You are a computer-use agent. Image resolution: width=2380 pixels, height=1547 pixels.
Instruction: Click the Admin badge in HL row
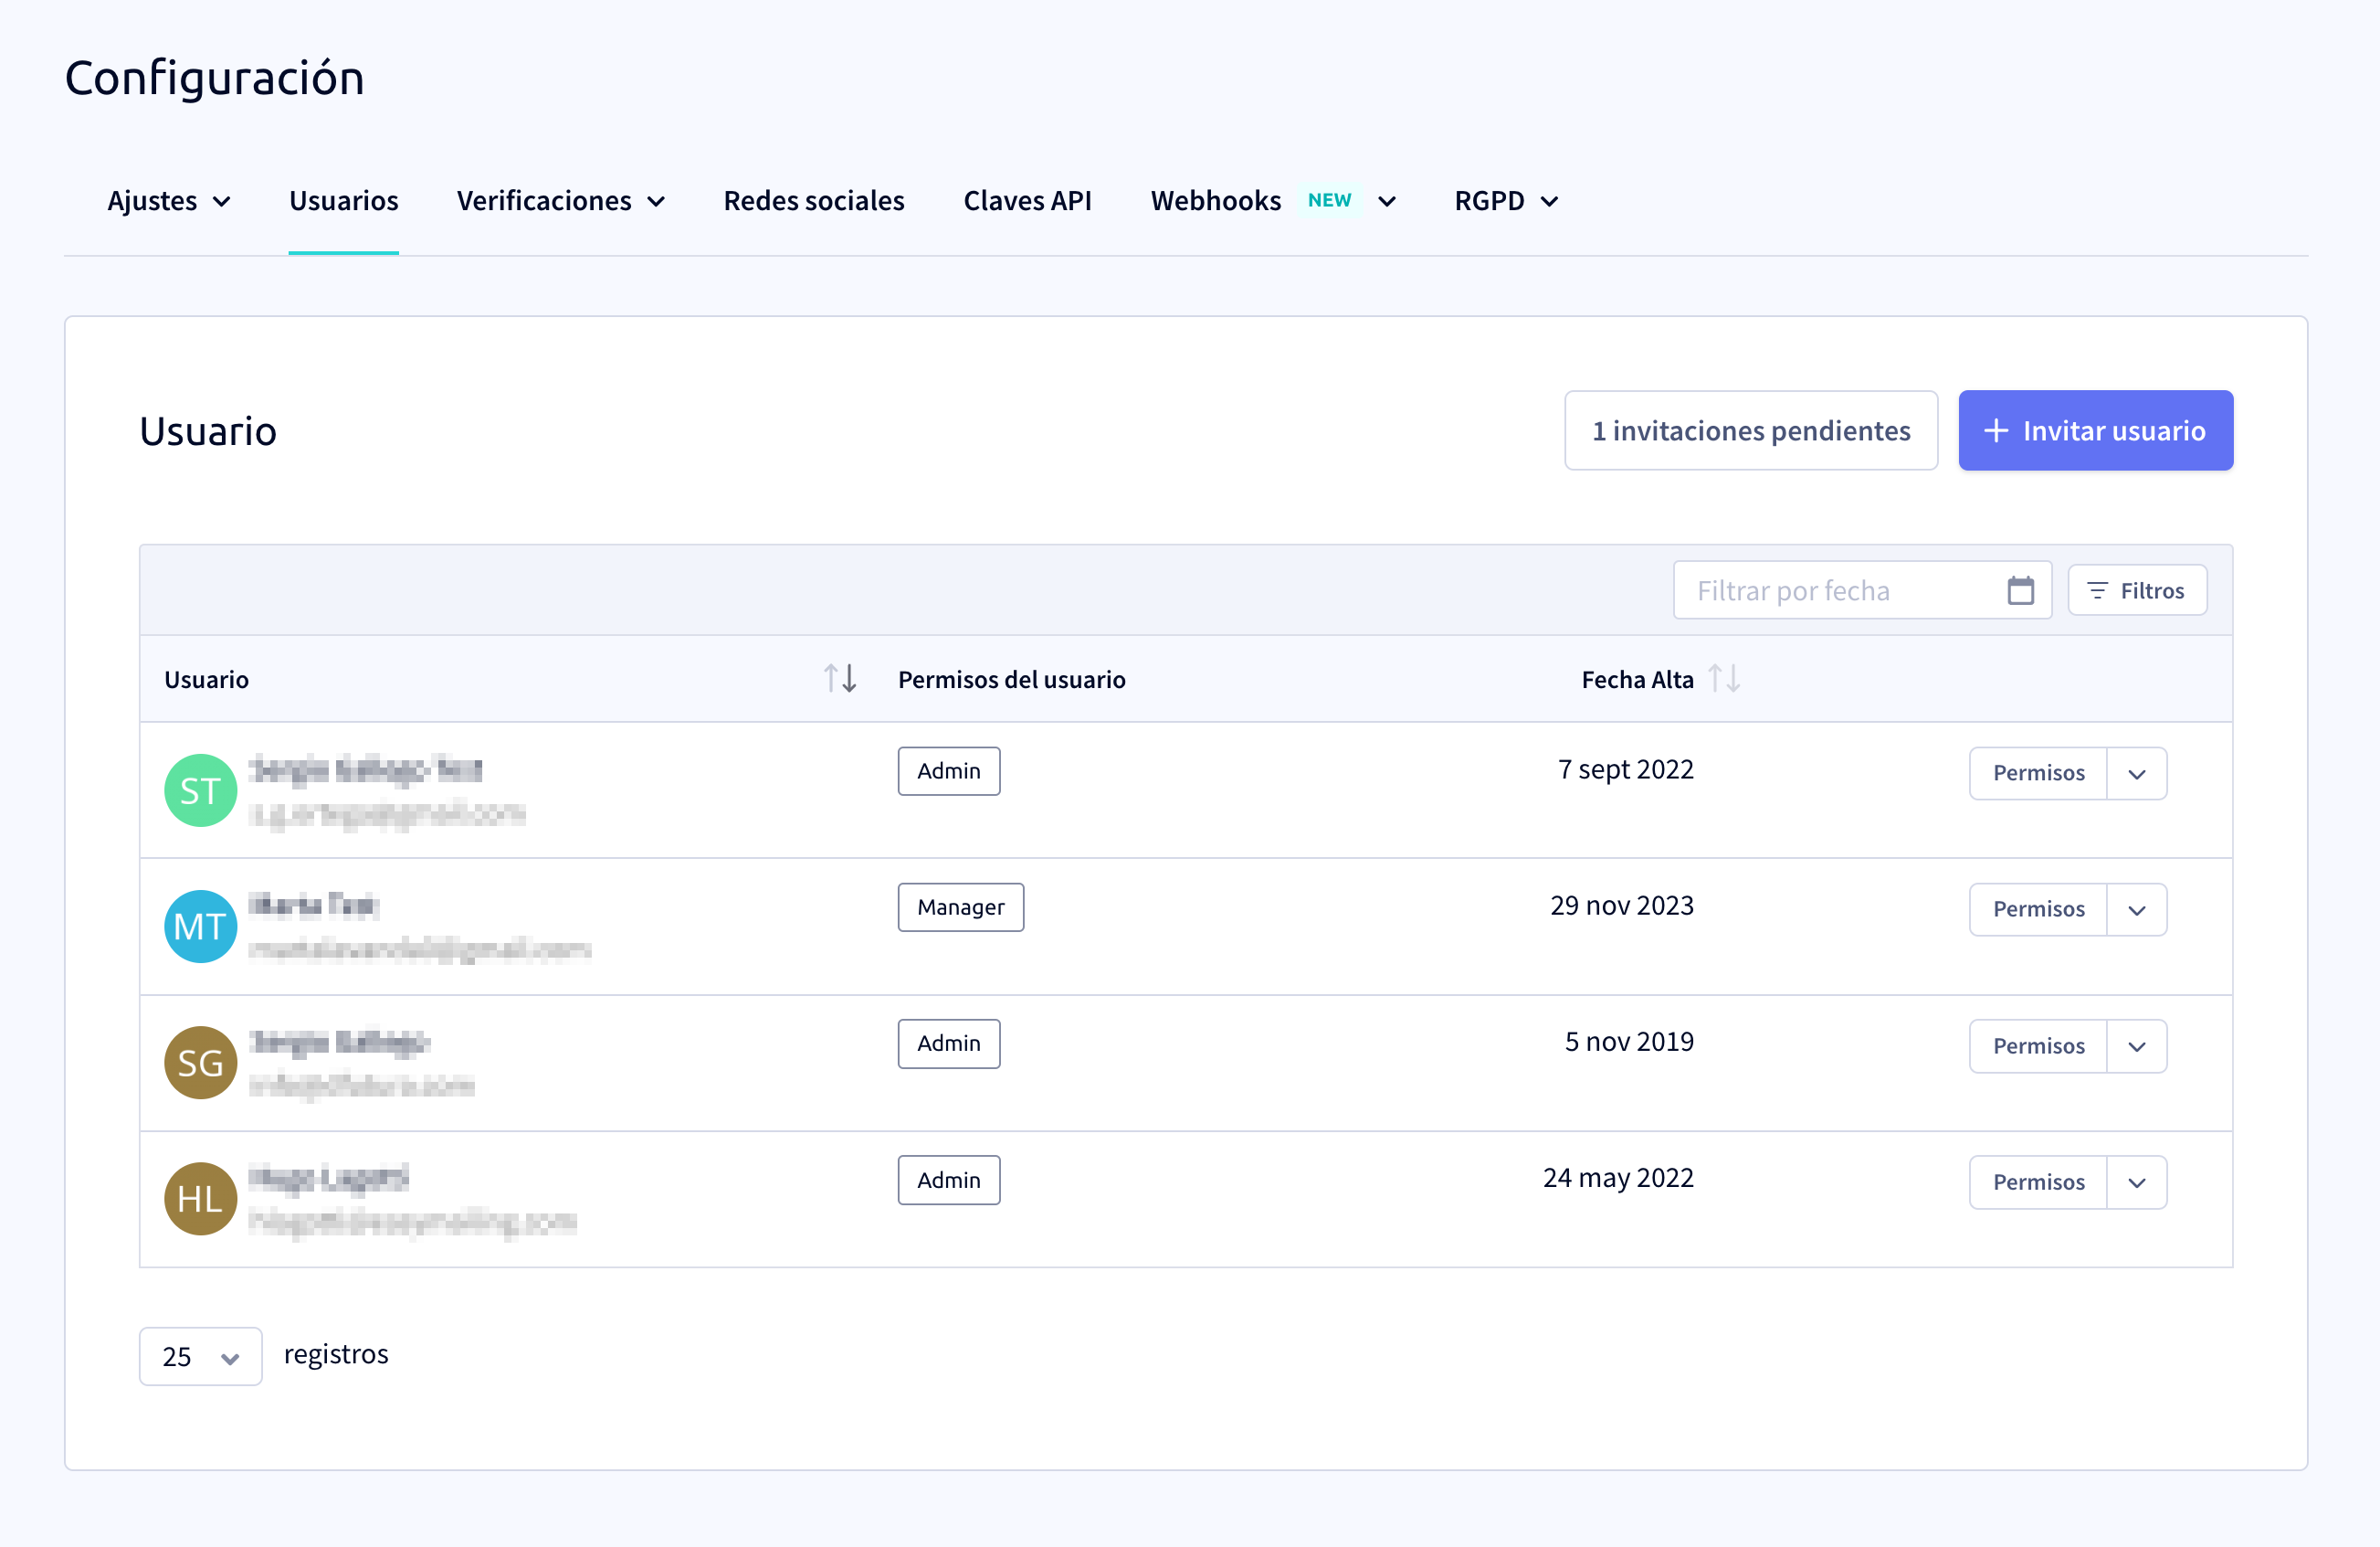[949, 1181]
